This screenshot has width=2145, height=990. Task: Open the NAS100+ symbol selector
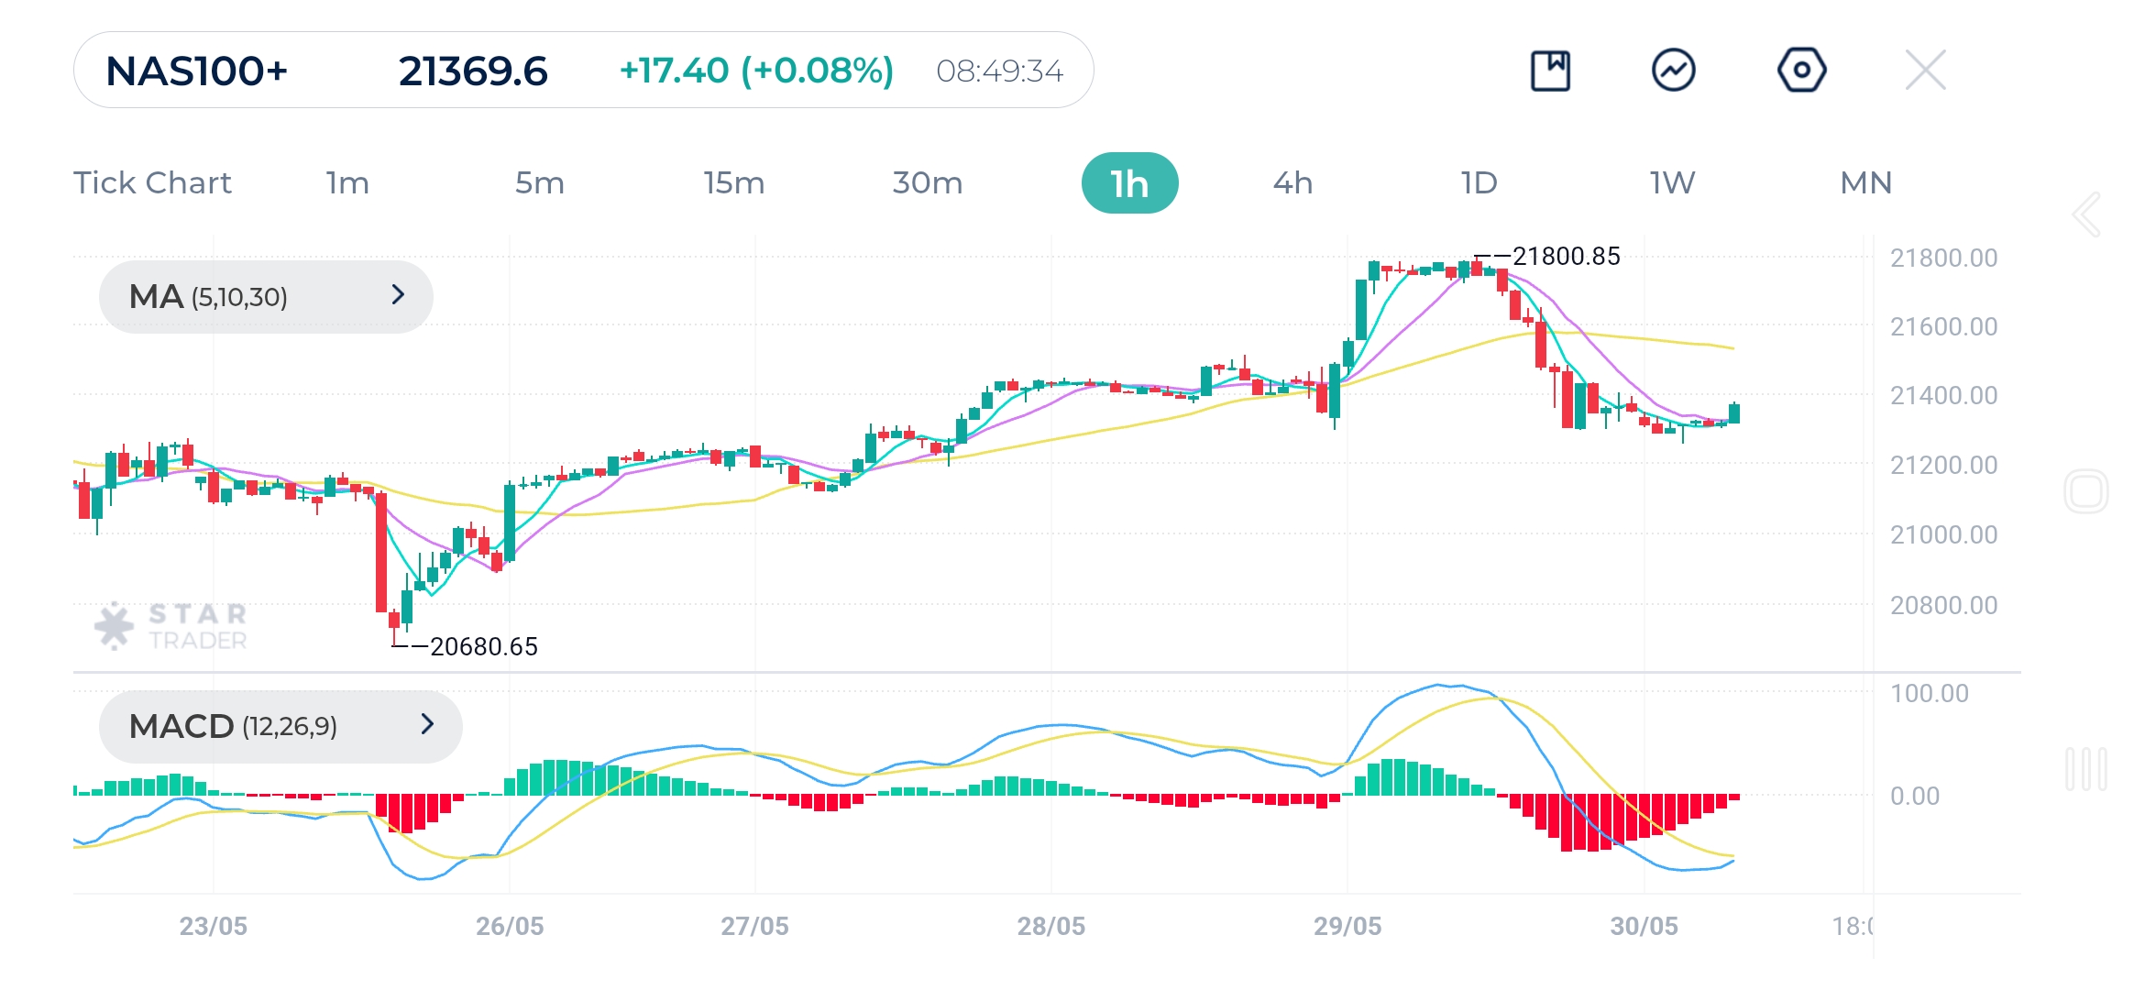197,73
